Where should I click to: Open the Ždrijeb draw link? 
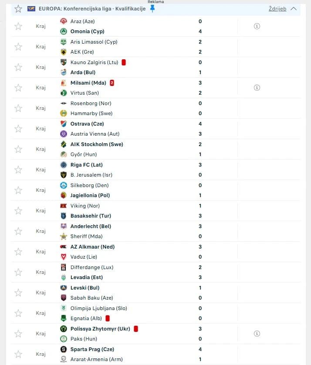tap(277, 9)
